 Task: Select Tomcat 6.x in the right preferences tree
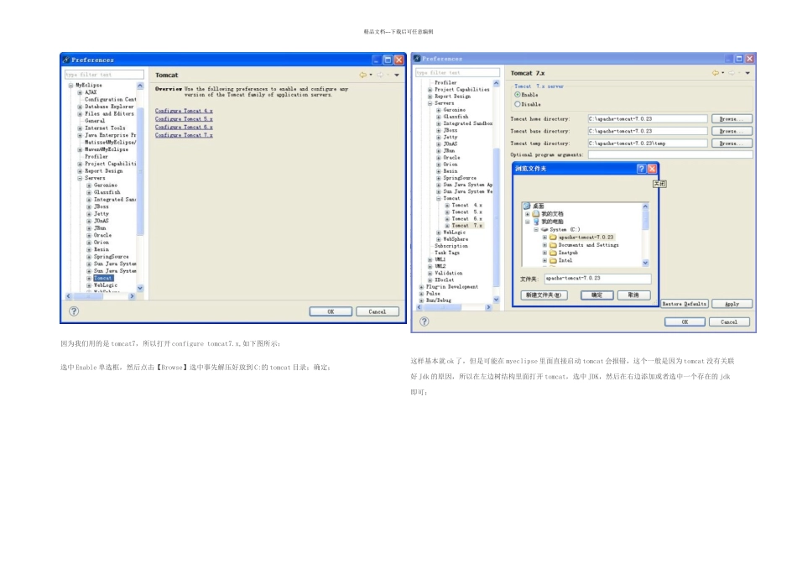[x=466, y=218]
